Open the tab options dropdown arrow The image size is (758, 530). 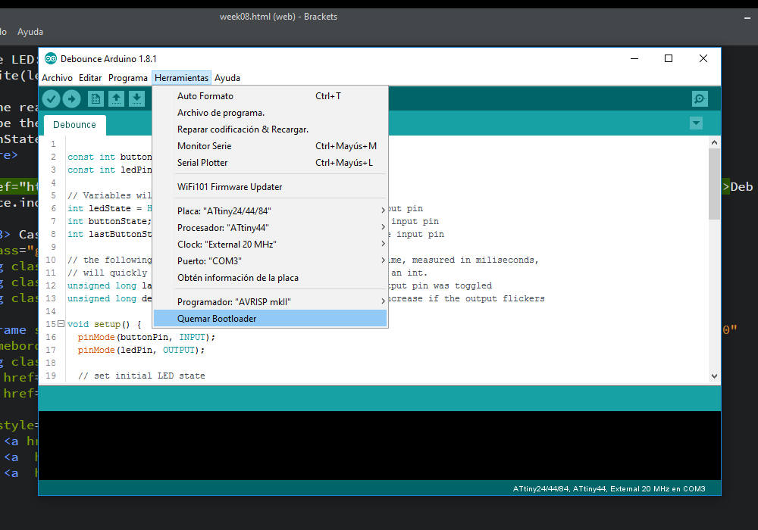coord(696,123)
